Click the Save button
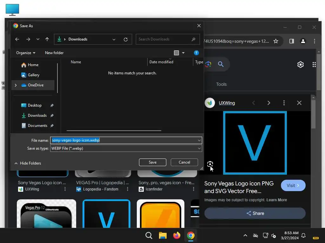 click(153, 162)
